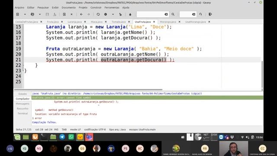Click the volume tray icon

248,137
